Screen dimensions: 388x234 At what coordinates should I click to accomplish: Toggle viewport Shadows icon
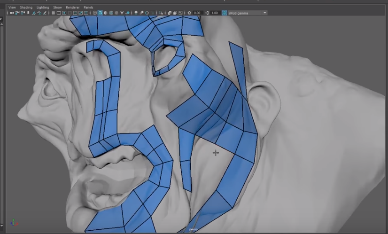pos(127,13)
